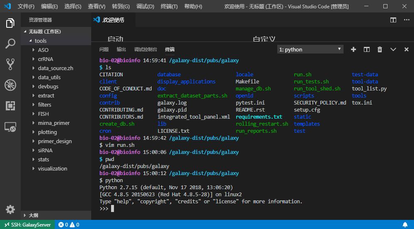Open the Search view in activity bar

10,44
